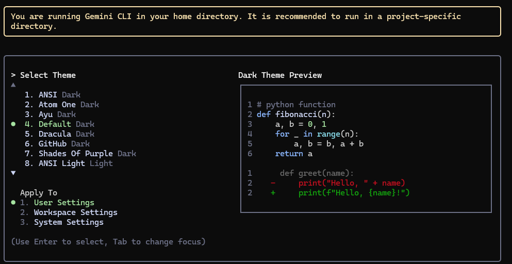Choose the Atom One Dark theme
The image size is (512, 264).
(62, 105)
